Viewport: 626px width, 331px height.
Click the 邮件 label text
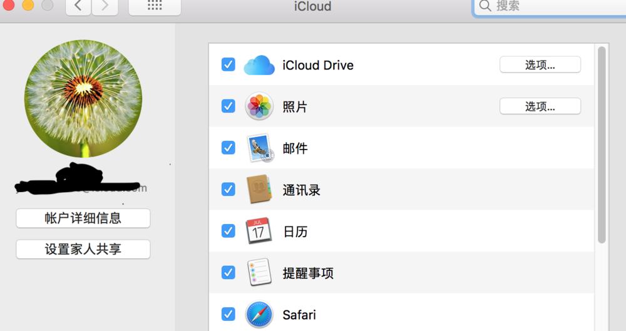pyautogui.click(x=295, y=148)
